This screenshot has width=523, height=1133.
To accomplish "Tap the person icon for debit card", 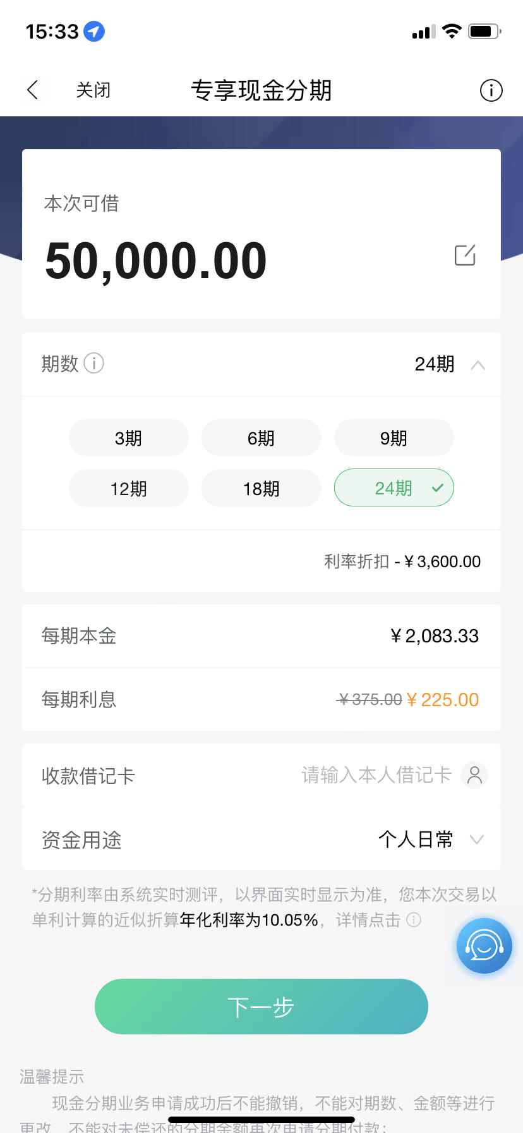I will point(474,775).
